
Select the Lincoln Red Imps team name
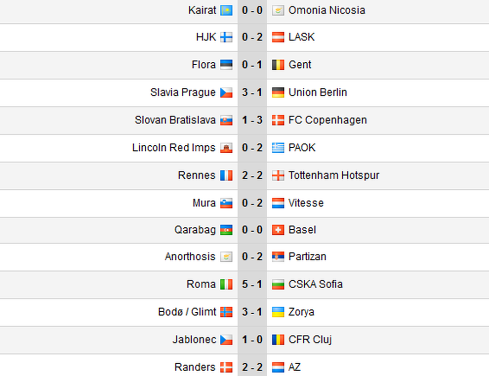coord(174,148)
